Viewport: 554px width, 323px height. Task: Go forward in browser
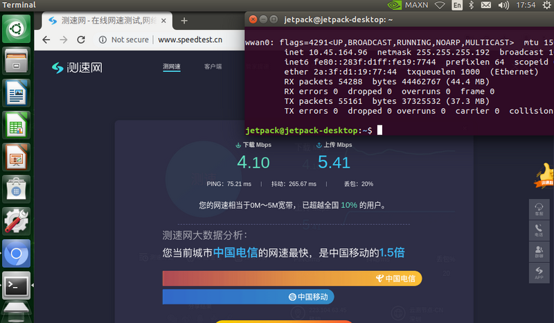[64, 40]
